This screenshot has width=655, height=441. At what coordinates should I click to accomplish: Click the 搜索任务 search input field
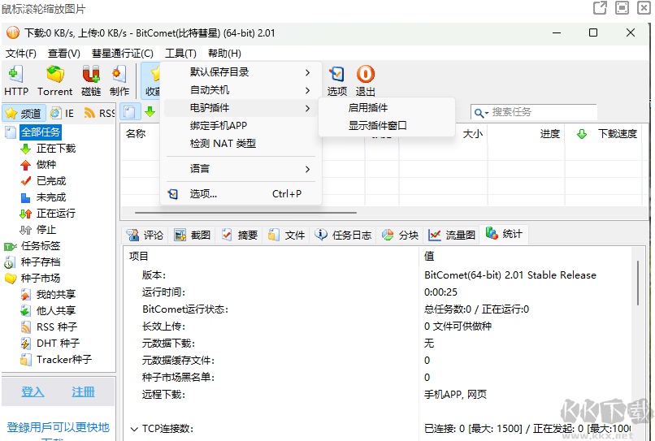pos(540,112)
